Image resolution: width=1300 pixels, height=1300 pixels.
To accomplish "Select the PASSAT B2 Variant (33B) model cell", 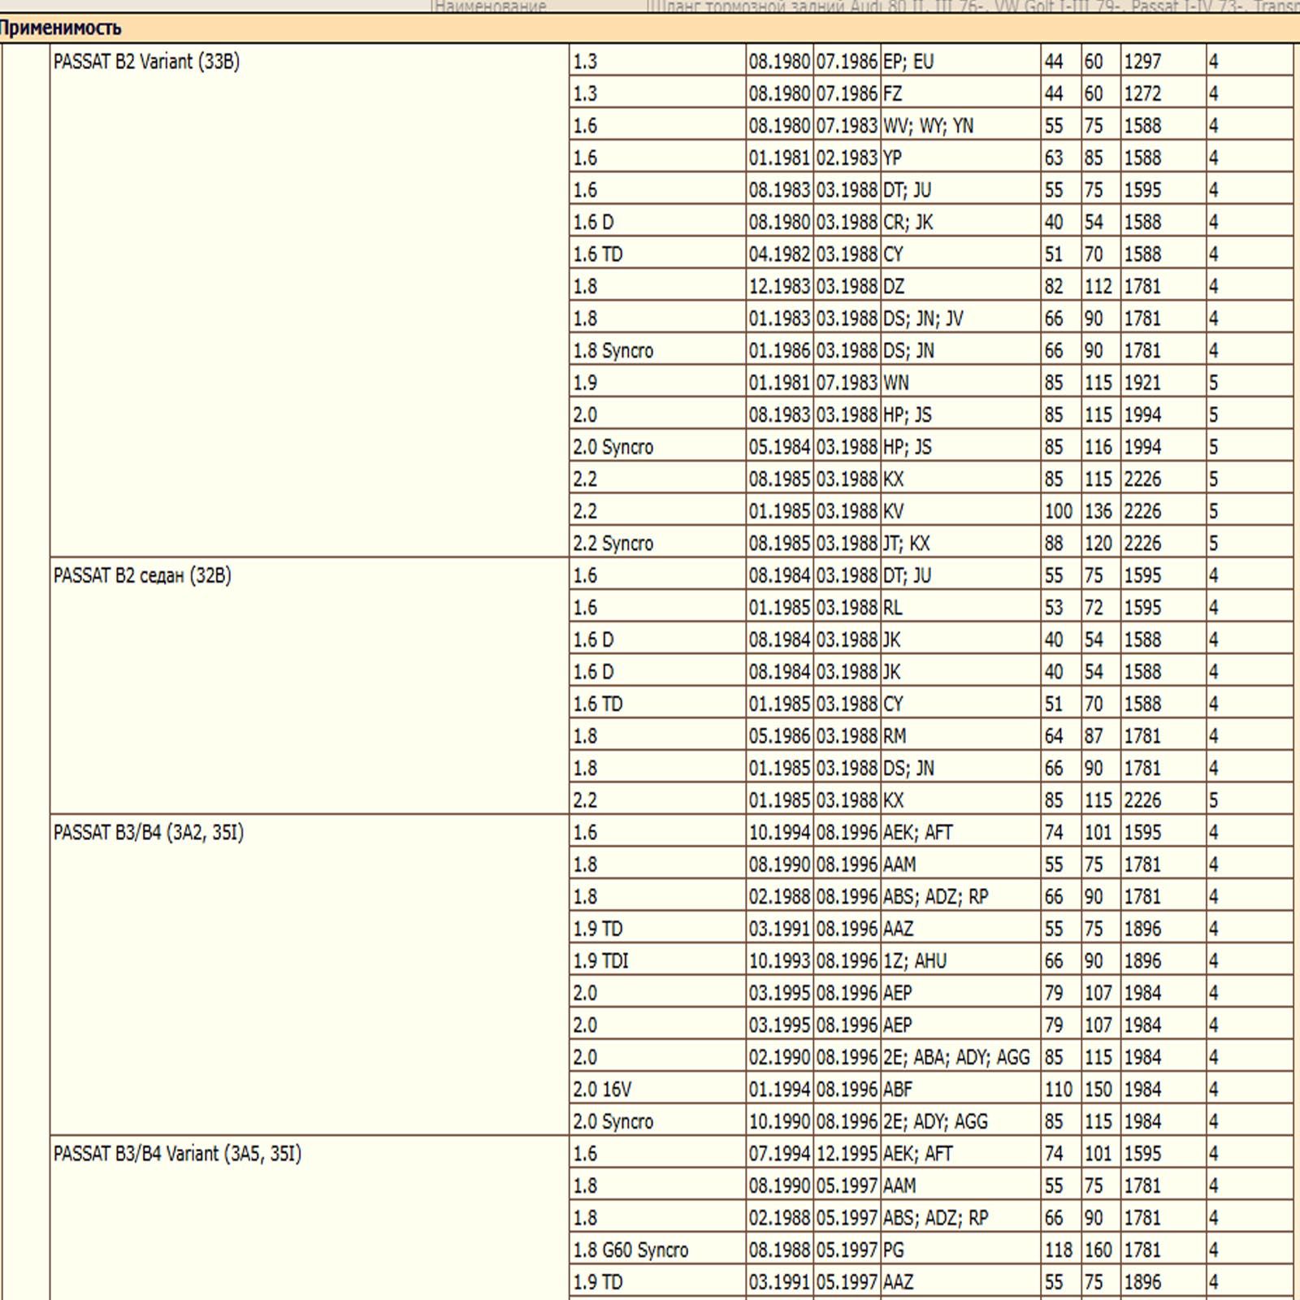I will click(310, 301).
